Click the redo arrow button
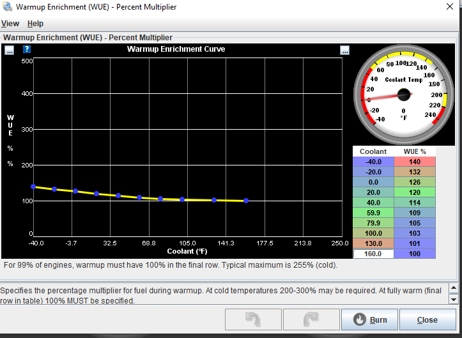The width and height of the screenshot is (462, 338). [311, 319]
